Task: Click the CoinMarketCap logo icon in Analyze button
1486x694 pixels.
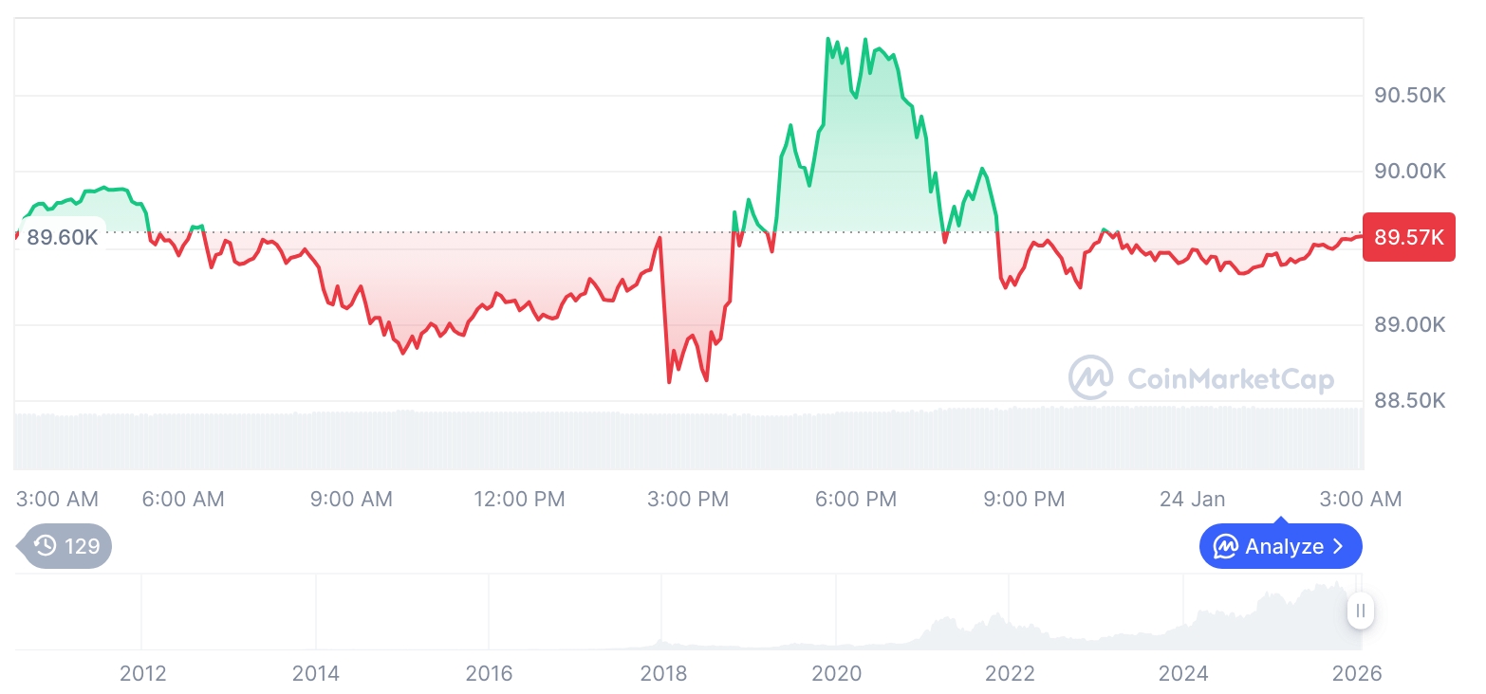Action: [x=1225, y=546]
